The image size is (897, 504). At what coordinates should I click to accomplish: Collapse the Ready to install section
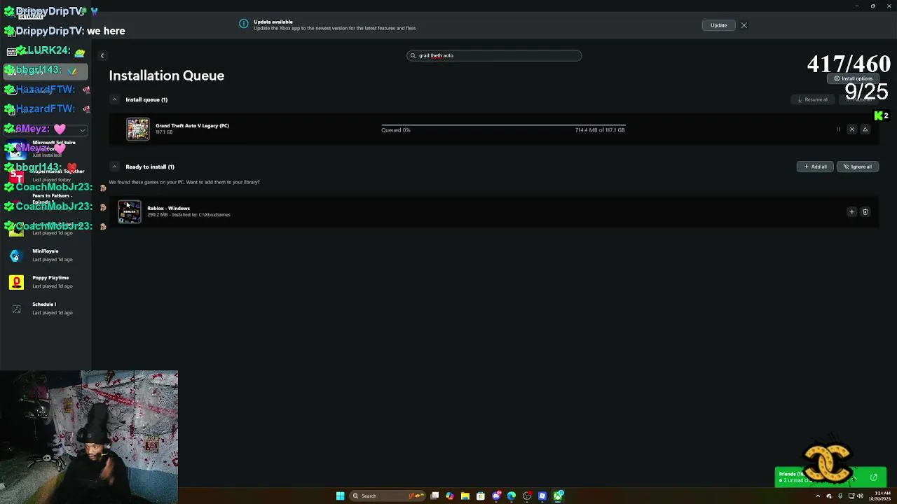pos(114,167)
